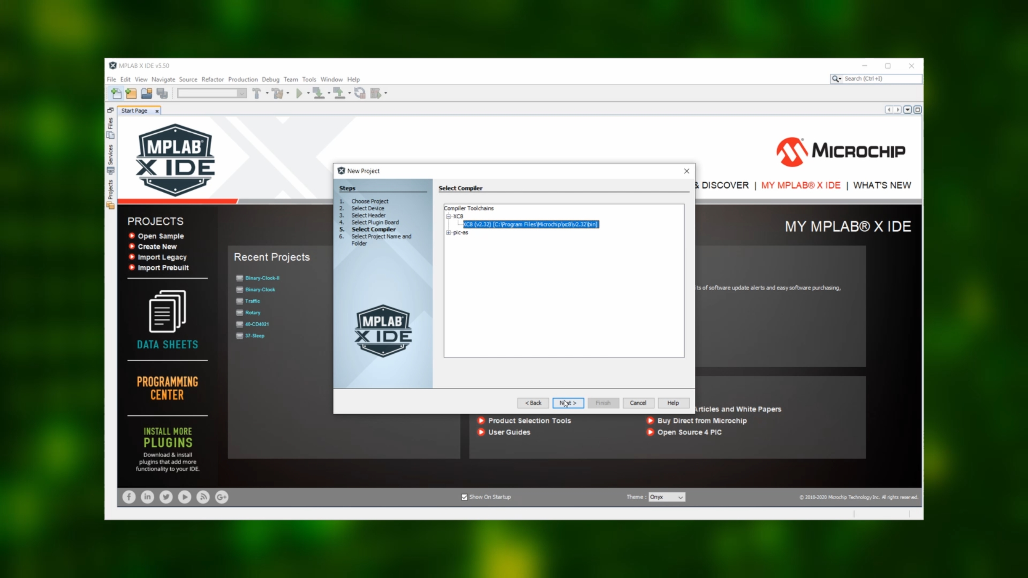
Task: Open the Tools menu
Action: [309, 79]
